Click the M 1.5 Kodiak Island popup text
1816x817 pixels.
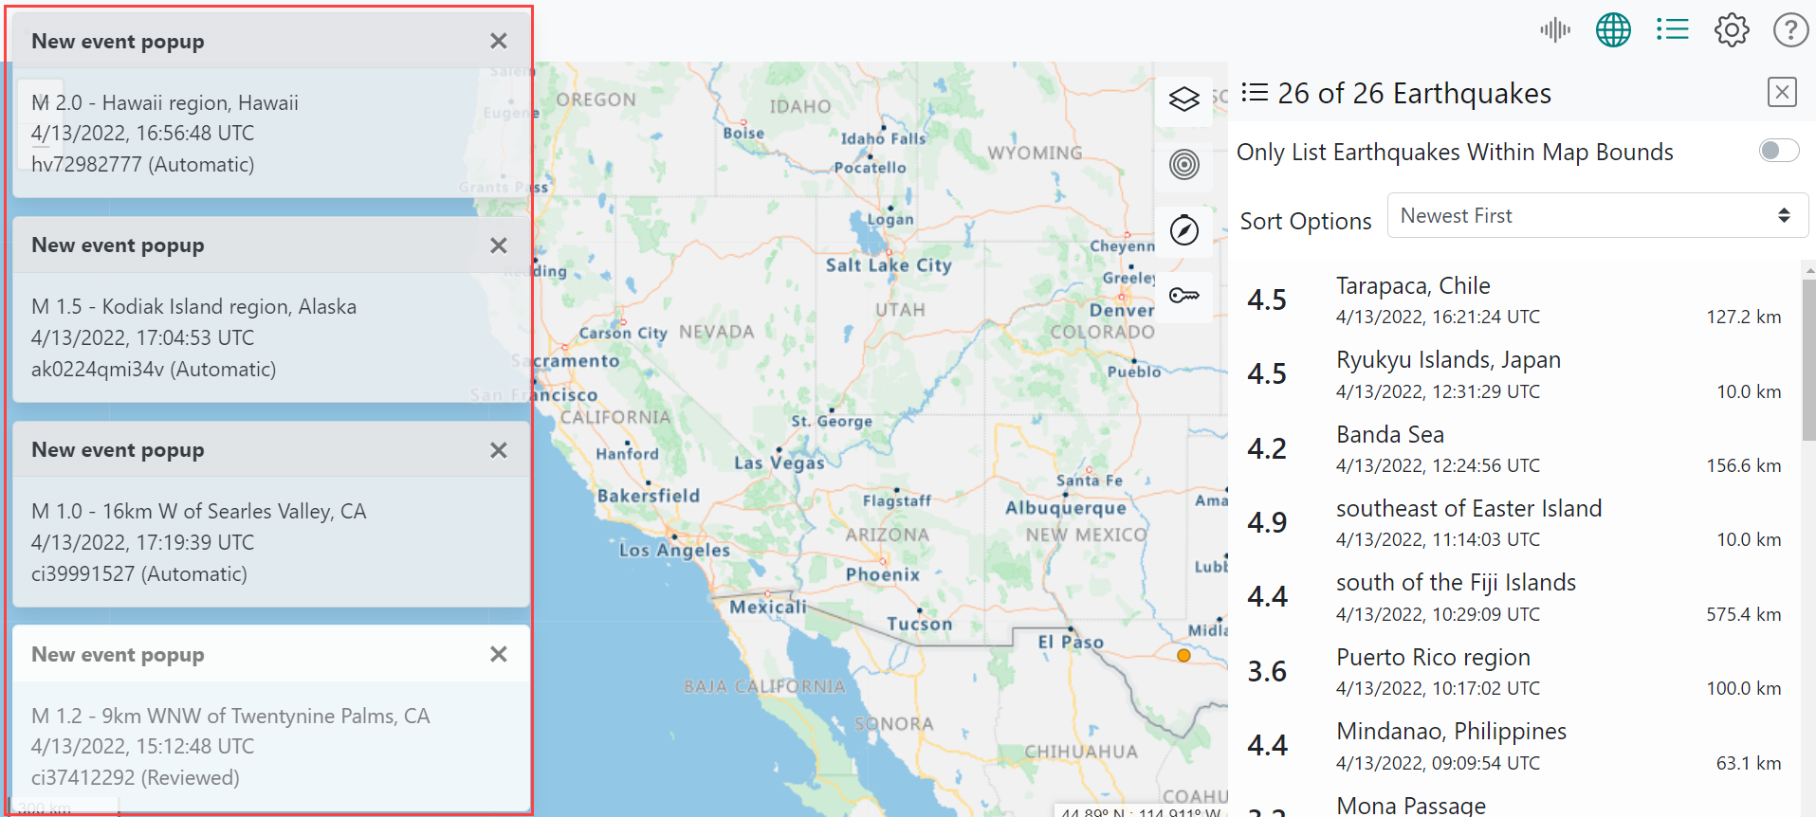click(193, 307)
